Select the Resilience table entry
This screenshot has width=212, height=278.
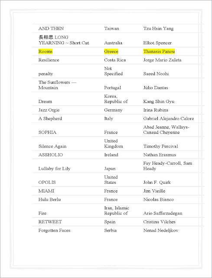pos(49,60)
